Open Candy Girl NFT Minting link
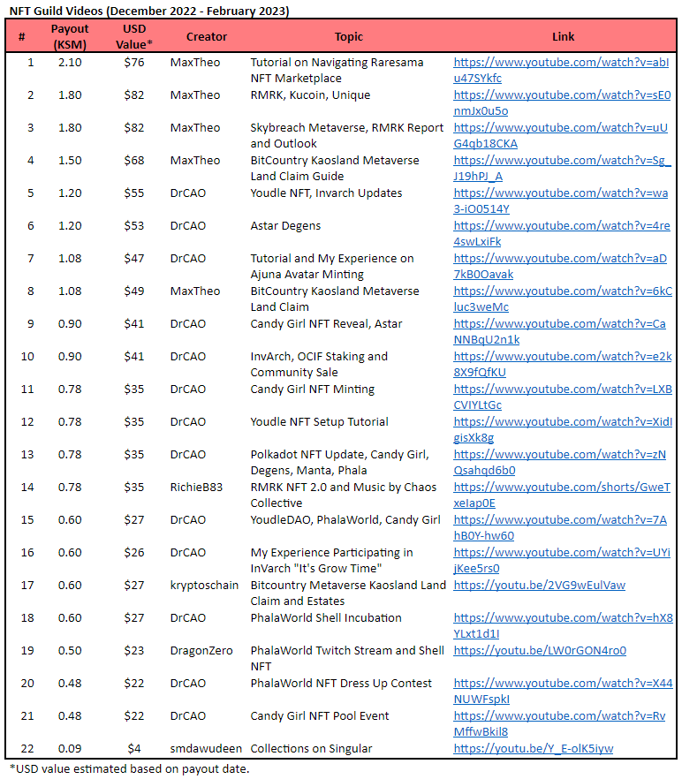Viewport: 682px width, 779px height. tap(562, 397)
